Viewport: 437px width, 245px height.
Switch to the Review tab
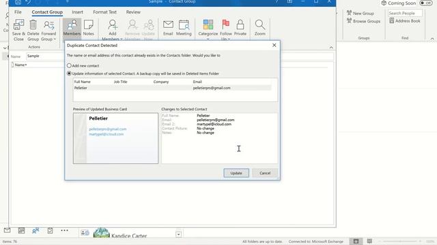pos(133,12)
